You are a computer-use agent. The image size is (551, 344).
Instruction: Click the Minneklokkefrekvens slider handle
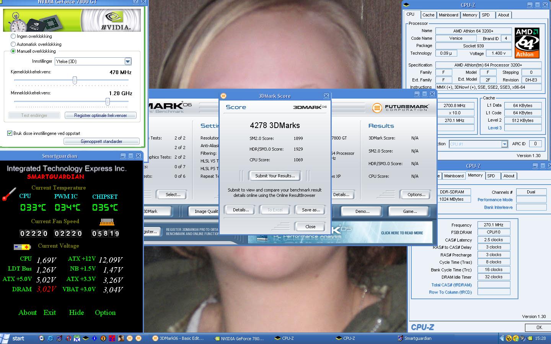pos(108,101)
